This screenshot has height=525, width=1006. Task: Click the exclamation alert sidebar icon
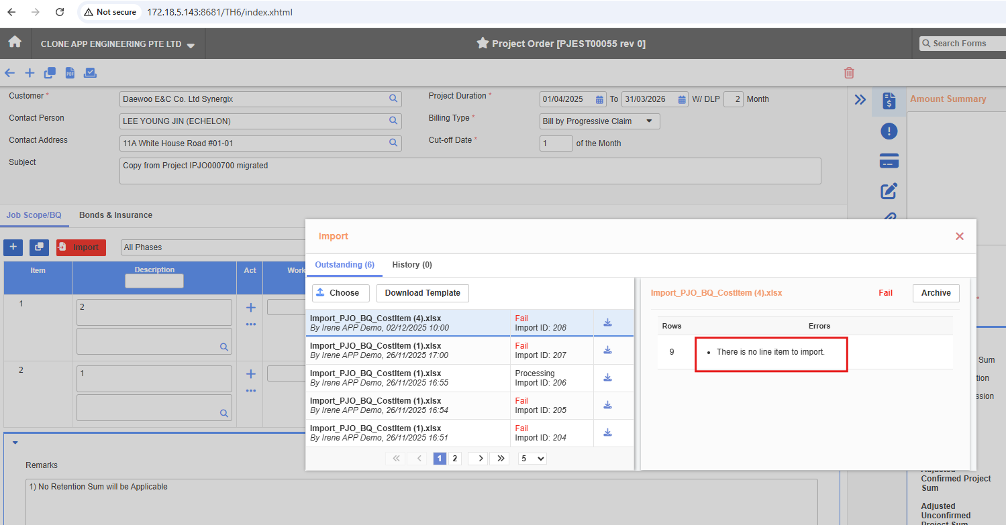(889, 131)
